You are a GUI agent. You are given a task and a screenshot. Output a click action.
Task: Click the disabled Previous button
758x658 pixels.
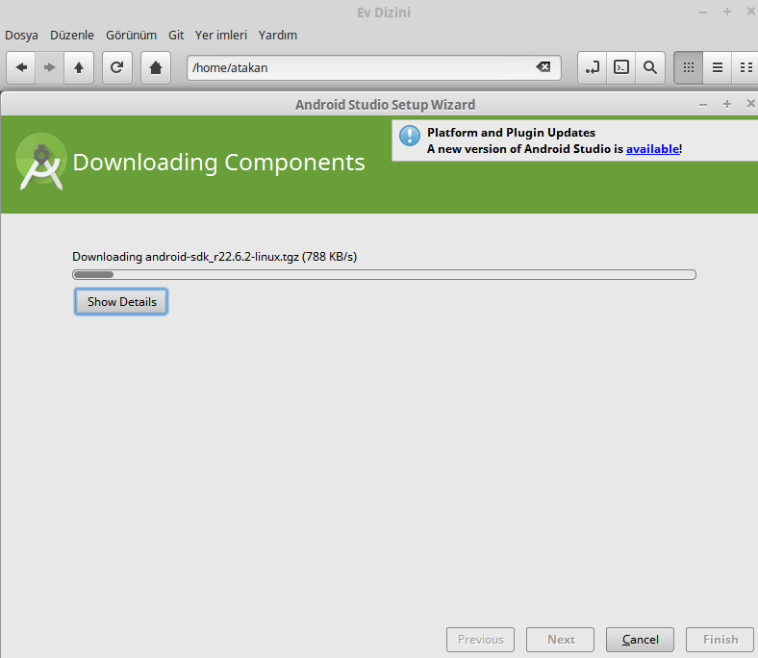pyautogui.click(x=481, y=640)
